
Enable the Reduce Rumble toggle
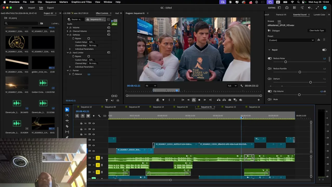pos(270,69)
